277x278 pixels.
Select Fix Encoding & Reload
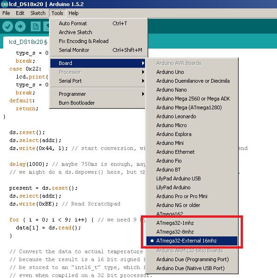coord(98,41)
